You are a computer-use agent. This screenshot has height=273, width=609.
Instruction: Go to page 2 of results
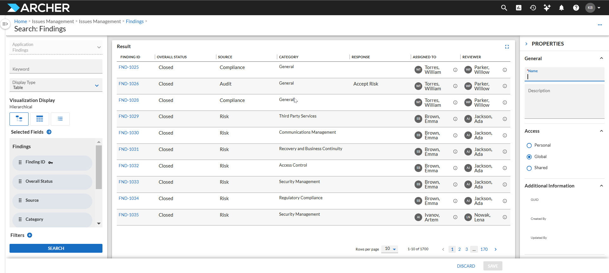(459, 249)
